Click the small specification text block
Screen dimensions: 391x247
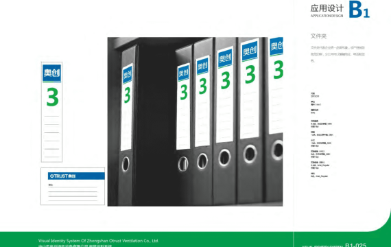pyautogui.click(x=322, y=134)
